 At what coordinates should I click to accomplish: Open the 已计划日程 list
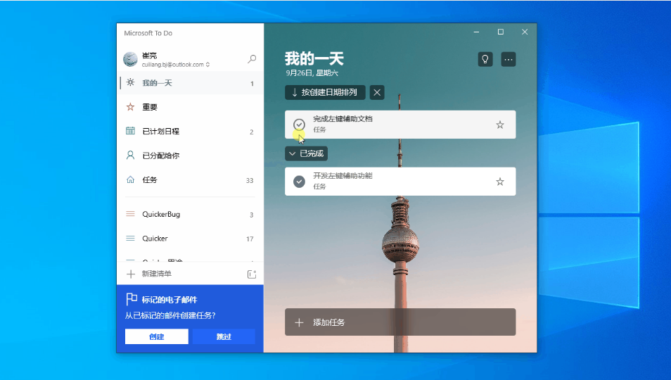coord(160,132)
